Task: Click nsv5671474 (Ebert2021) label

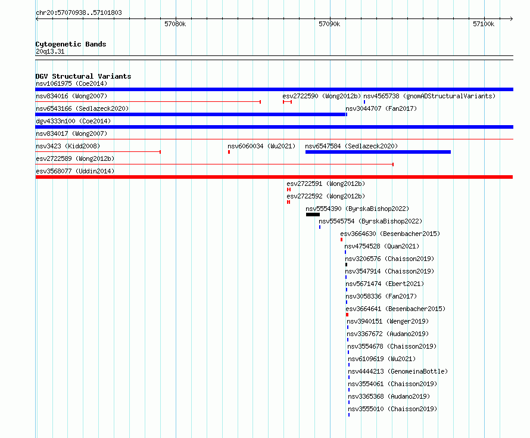Action: (385, 284)
